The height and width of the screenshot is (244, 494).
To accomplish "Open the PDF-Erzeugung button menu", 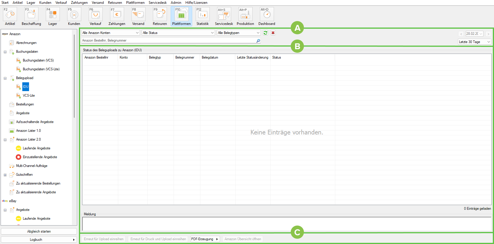I will (x=205, y=239).
